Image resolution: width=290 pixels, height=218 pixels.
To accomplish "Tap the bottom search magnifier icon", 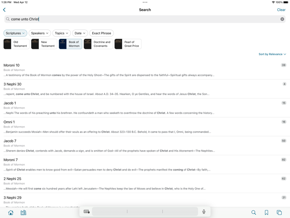I will tap(253, 212).
